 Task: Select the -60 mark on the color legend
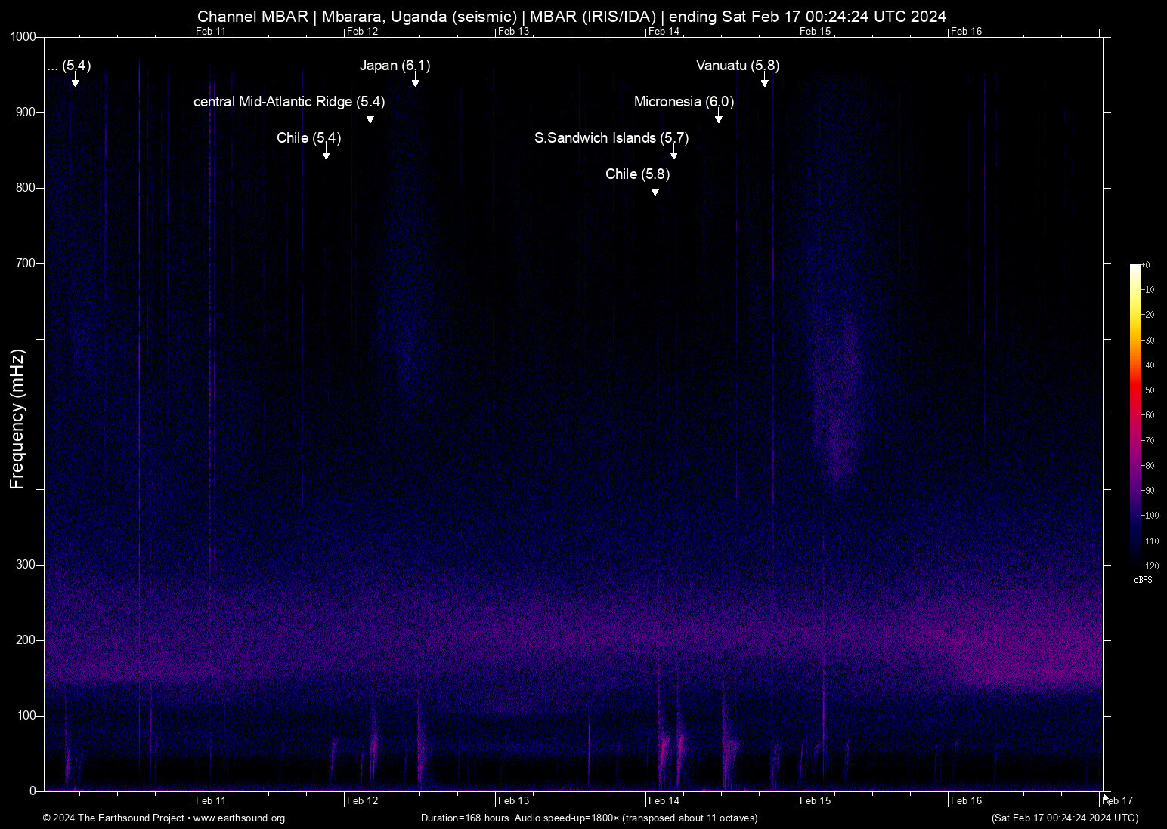point(1149,415)
